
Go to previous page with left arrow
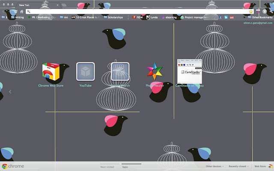[x=10, y=92]
